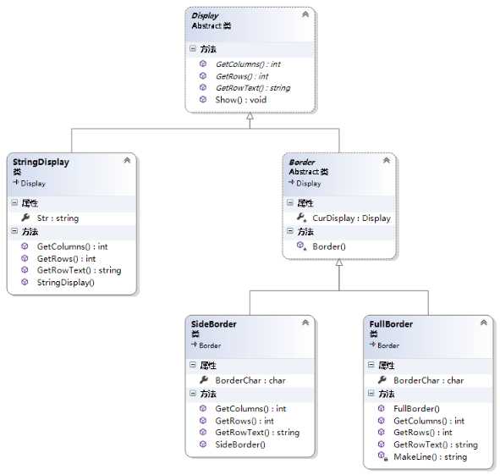
Task: Click the CurDisplay property wrench icon
Action: click(x=301, y=218)
